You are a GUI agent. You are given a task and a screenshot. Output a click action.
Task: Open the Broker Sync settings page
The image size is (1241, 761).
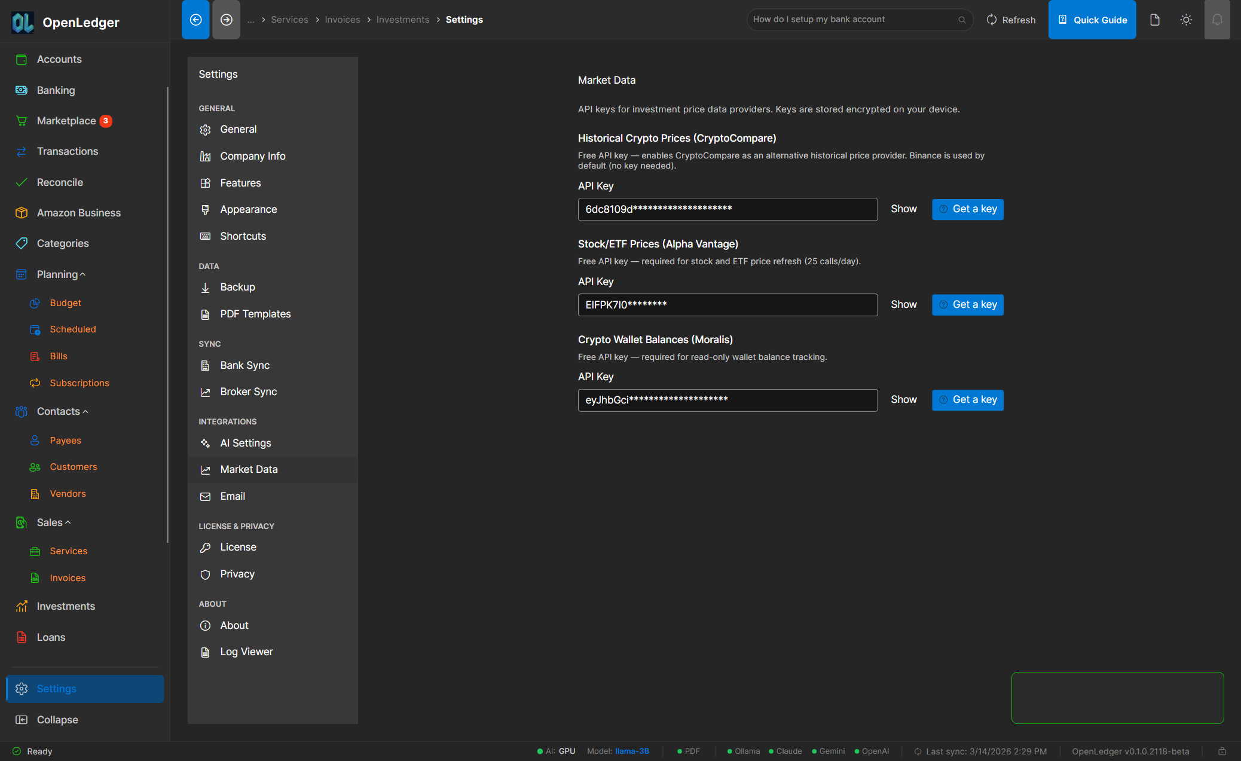tap(249, 392)
